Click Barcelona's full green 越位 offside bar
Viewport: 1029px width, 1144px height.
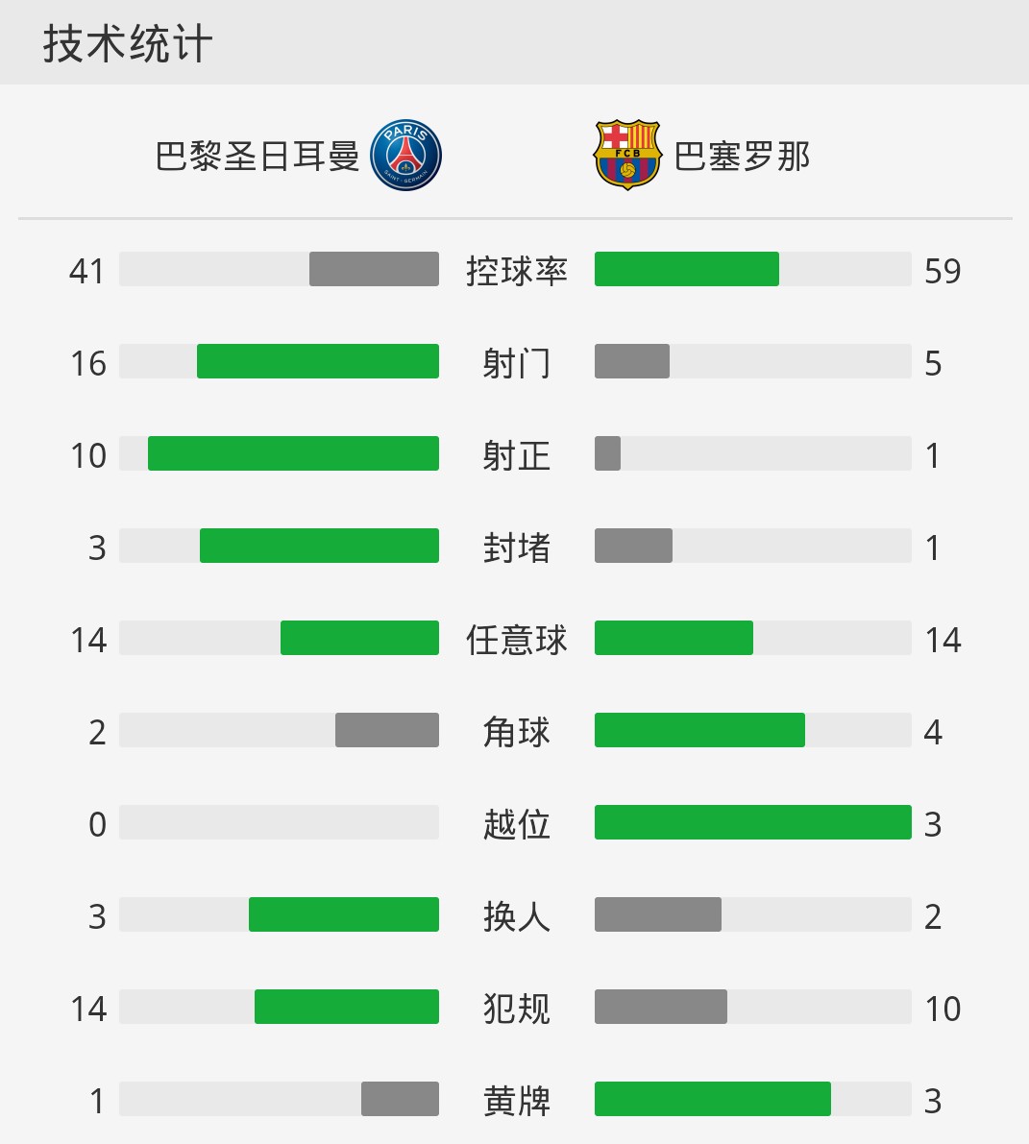(753, 822)
